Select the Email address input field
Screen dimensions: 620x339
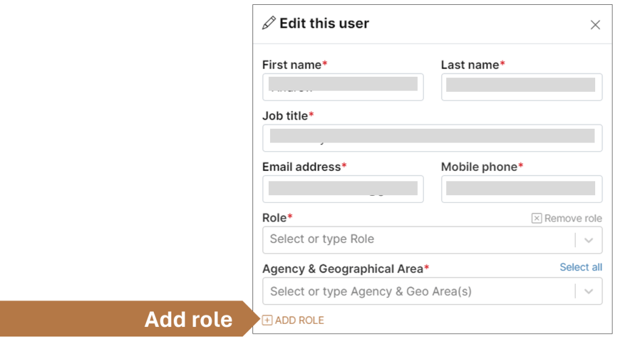(x=343, y=189)
